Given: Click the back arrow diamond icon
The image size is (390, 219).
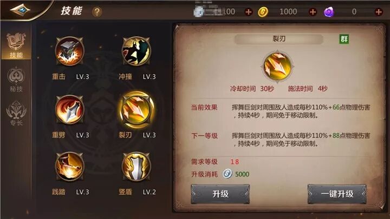Looking at the screenshot, I should 20,10.
